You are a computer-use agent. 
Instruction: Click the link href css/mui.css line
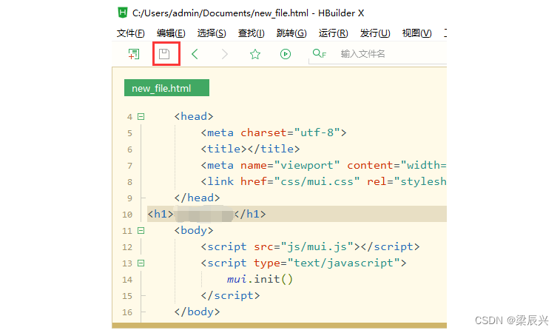[x=323, y=181]
